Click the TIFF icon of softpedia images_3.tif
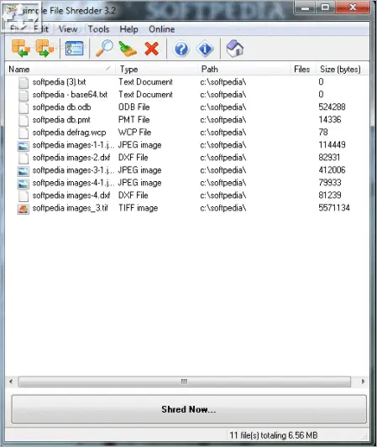 [24, 209]
